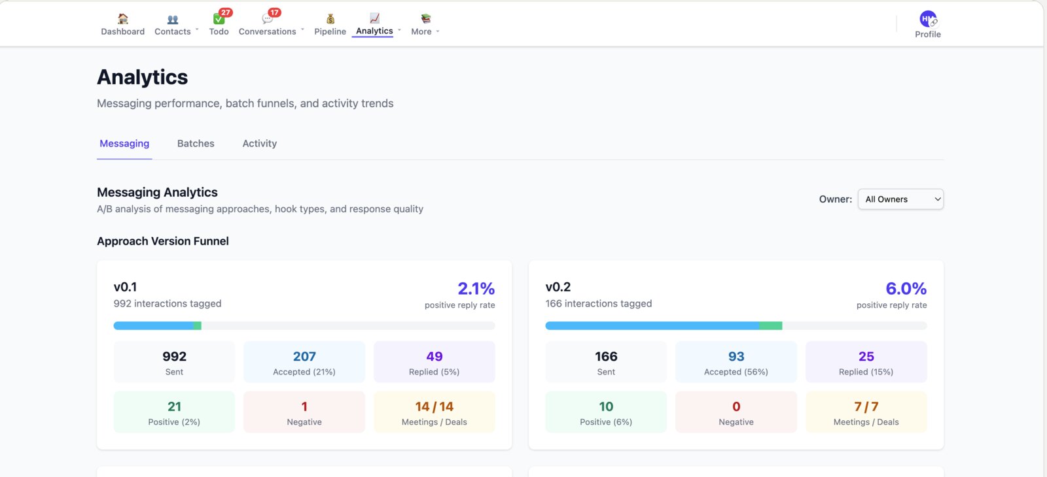
Task: Switch to the Messaging tab
Action: (x=124, y=144)
